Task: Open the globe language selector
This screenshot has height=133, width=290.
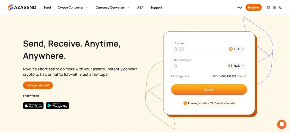Action: (274, 7)
